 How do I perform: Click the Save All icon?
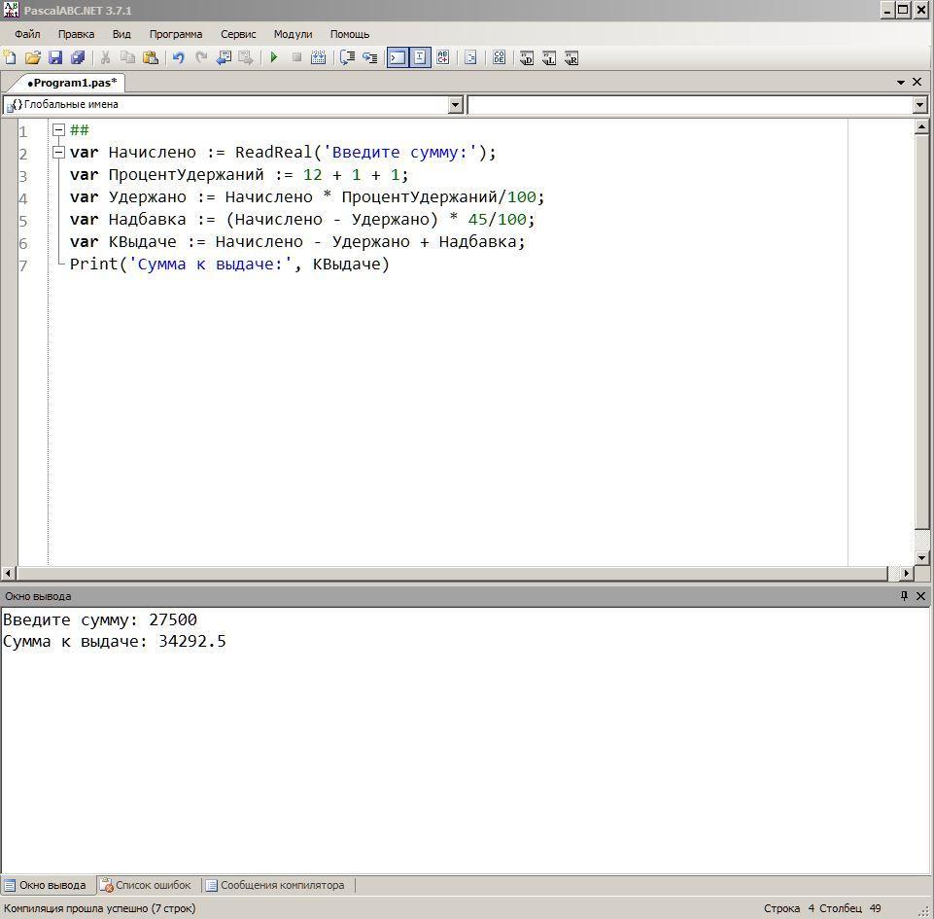click(x=78, y=58)
